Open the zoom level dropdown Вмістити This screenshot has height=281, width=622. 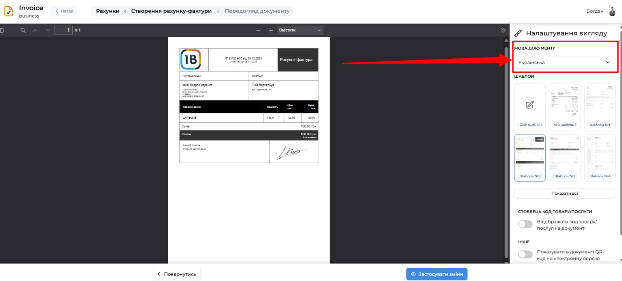click(300, 30)
